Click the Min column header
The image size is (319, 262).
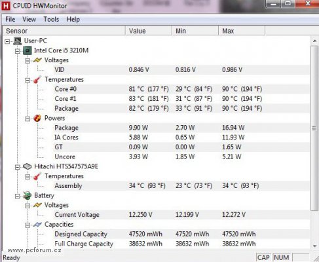coord(195,31)
